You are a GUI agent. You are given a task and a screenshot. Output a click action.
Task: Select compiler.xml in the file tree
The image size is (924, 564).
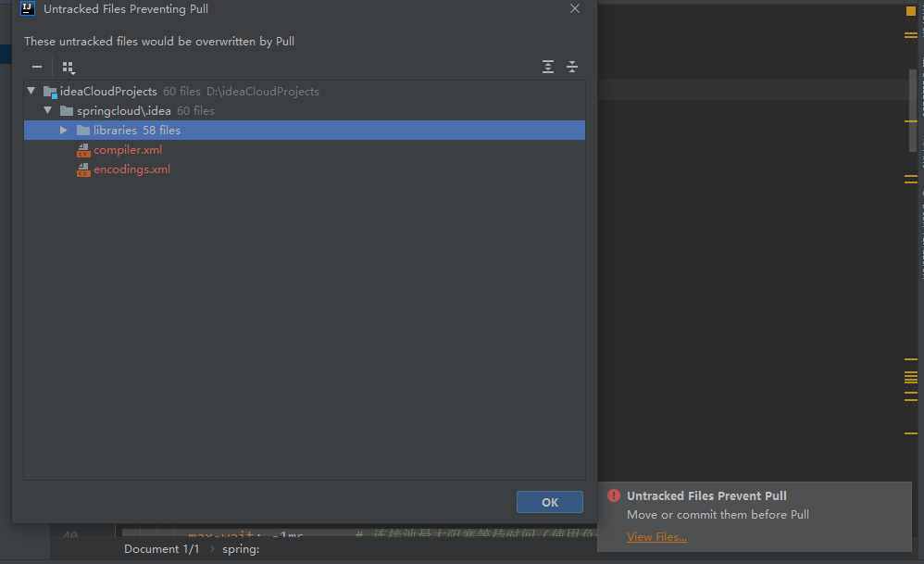128,150
